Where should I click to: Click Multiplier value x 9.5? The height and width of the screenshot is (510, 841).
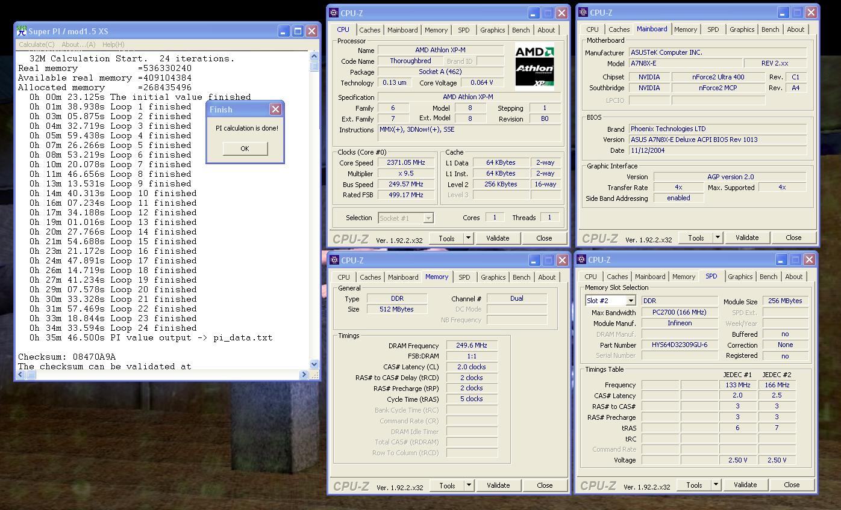406,174
